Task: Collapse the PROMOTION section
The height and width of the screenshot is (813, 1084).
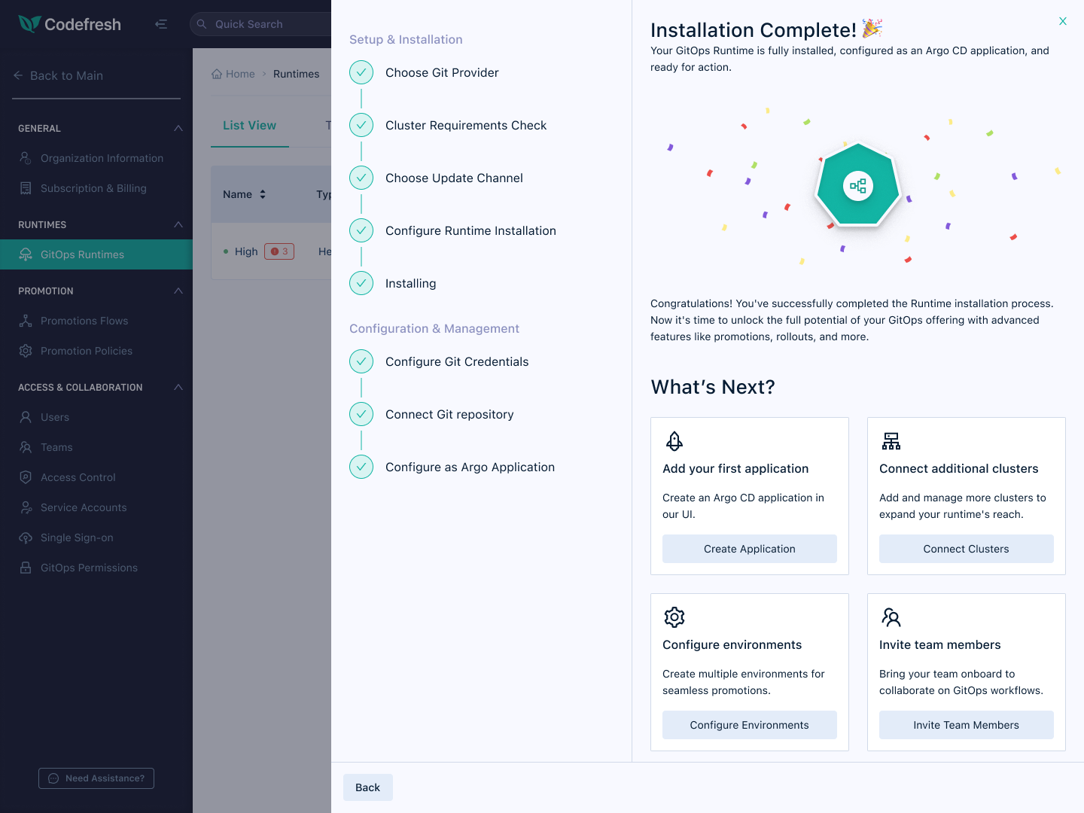Action: (x=178, y=291)
